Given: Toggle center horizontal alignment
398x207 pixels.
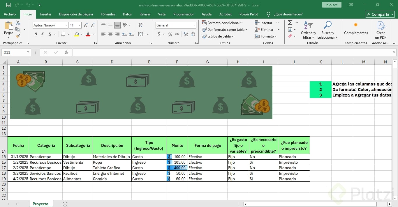Looking at the screenshot, I should click(110, 34).
